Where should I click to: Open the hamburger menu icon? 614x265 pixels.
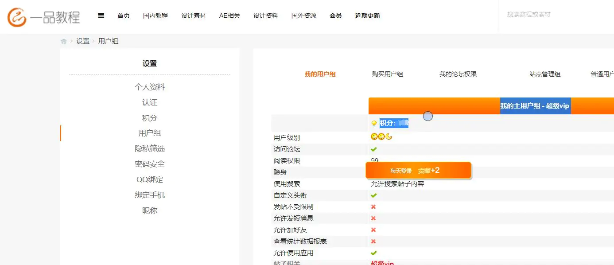pyautogui.click(x=101, y=15)
